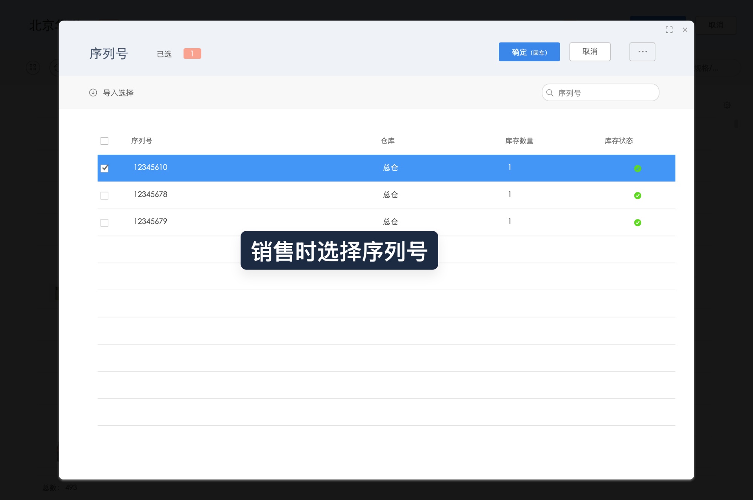753x500 pixels.
Task: Expand the 序列号 dialog to fullscreen
Action: tap(669, 30)
